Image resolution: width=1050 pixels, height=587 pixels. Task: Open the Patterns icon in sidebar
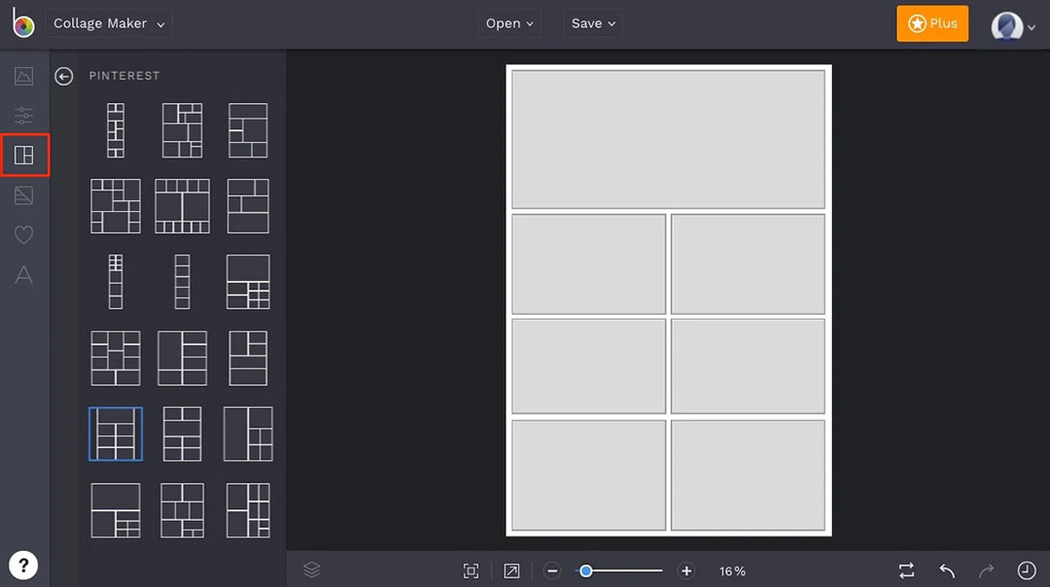point(24,195)
